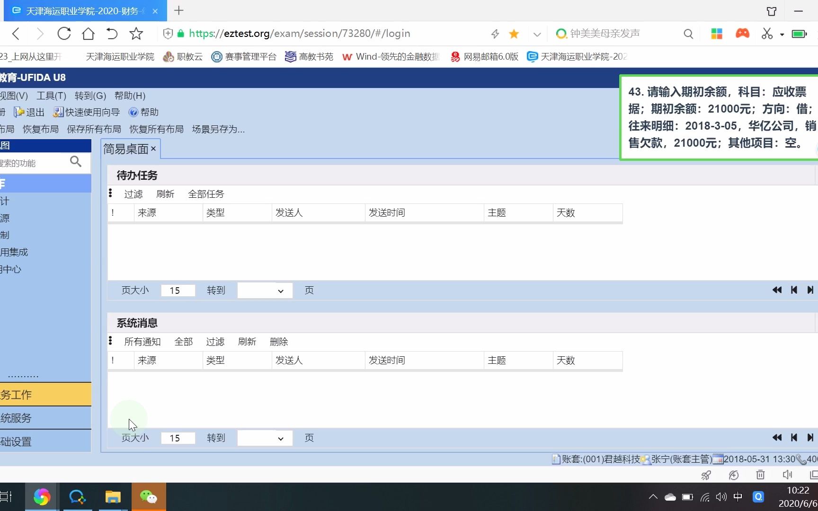Open File Explorer from the taskbar
Screen dimensions: 818x511
(x=113, y=497)
